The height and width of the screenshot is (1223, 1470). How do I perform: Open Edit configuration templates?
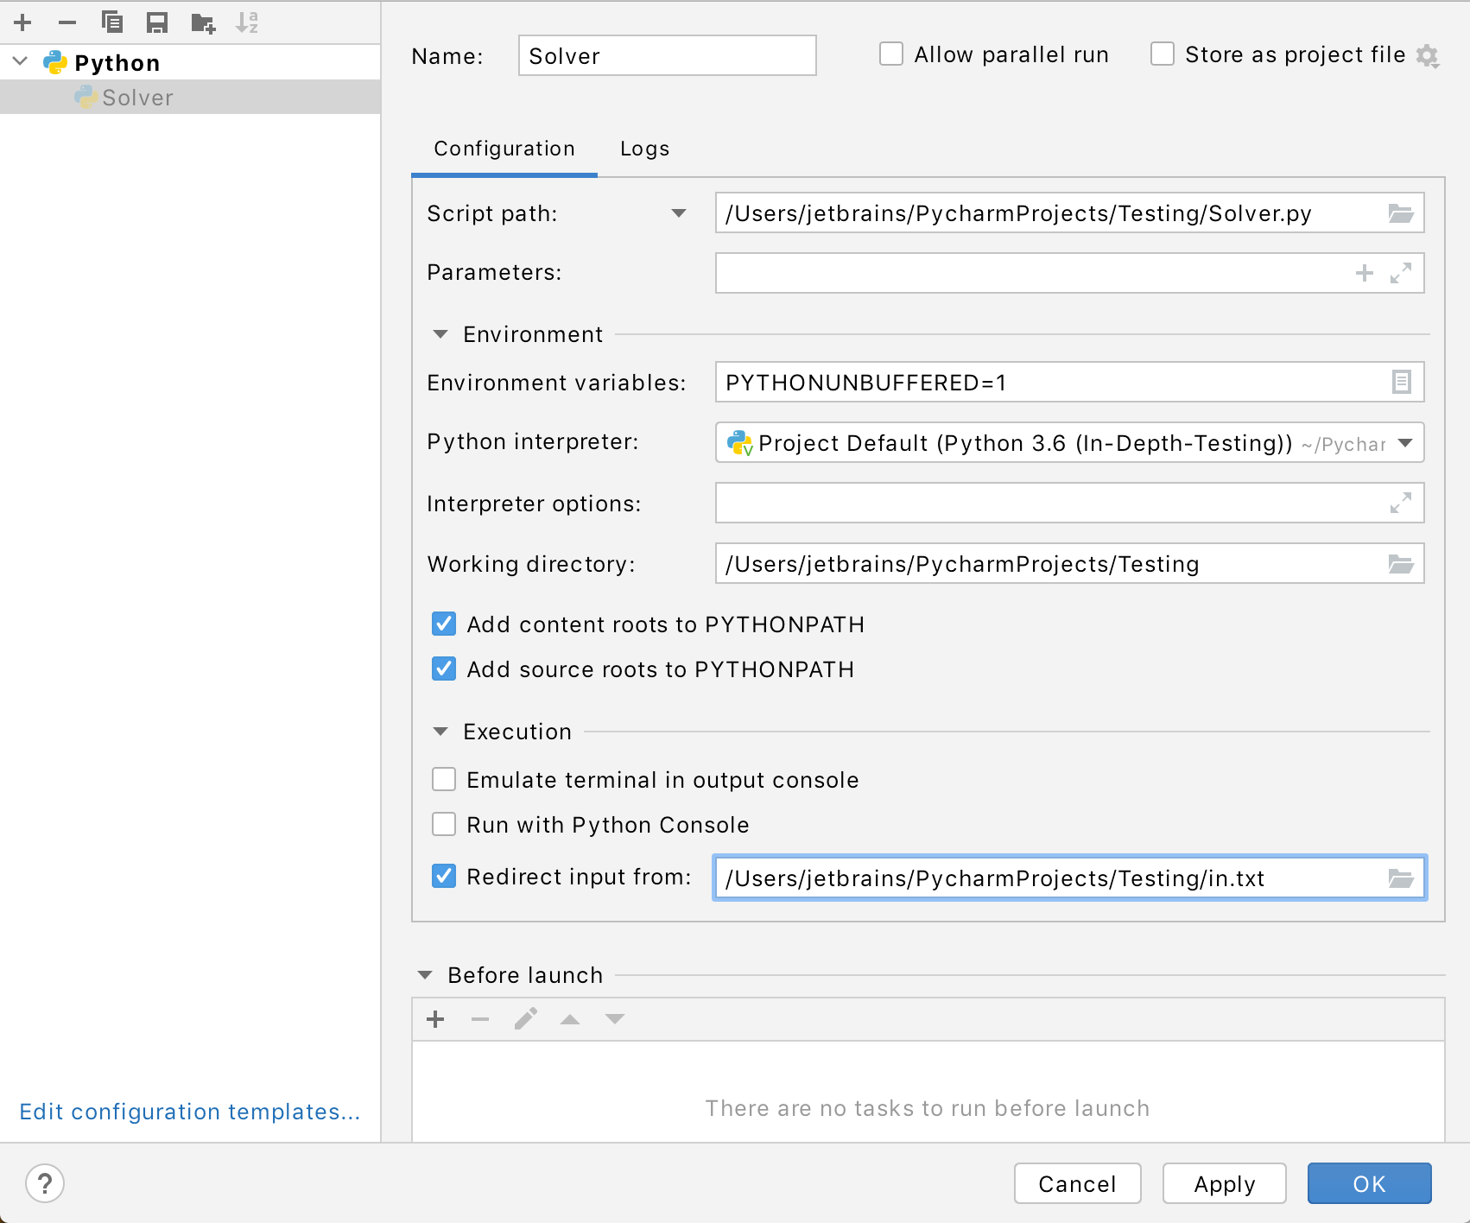tap(190, 1112)
